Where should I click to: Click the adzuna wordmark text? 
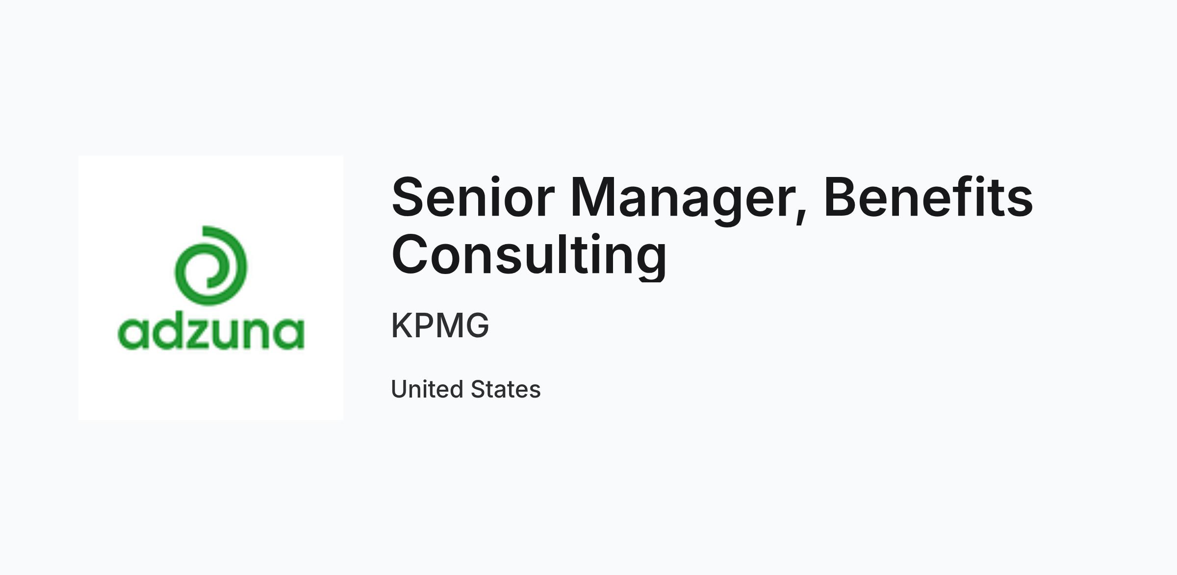coord(211,333)
